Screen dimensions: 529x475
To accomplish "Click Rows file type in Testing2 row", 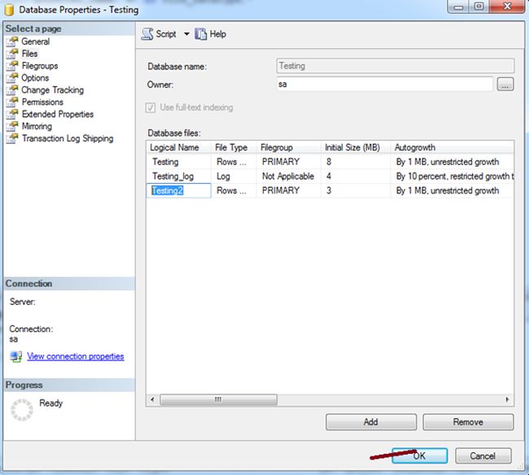I will coord(234,190).
